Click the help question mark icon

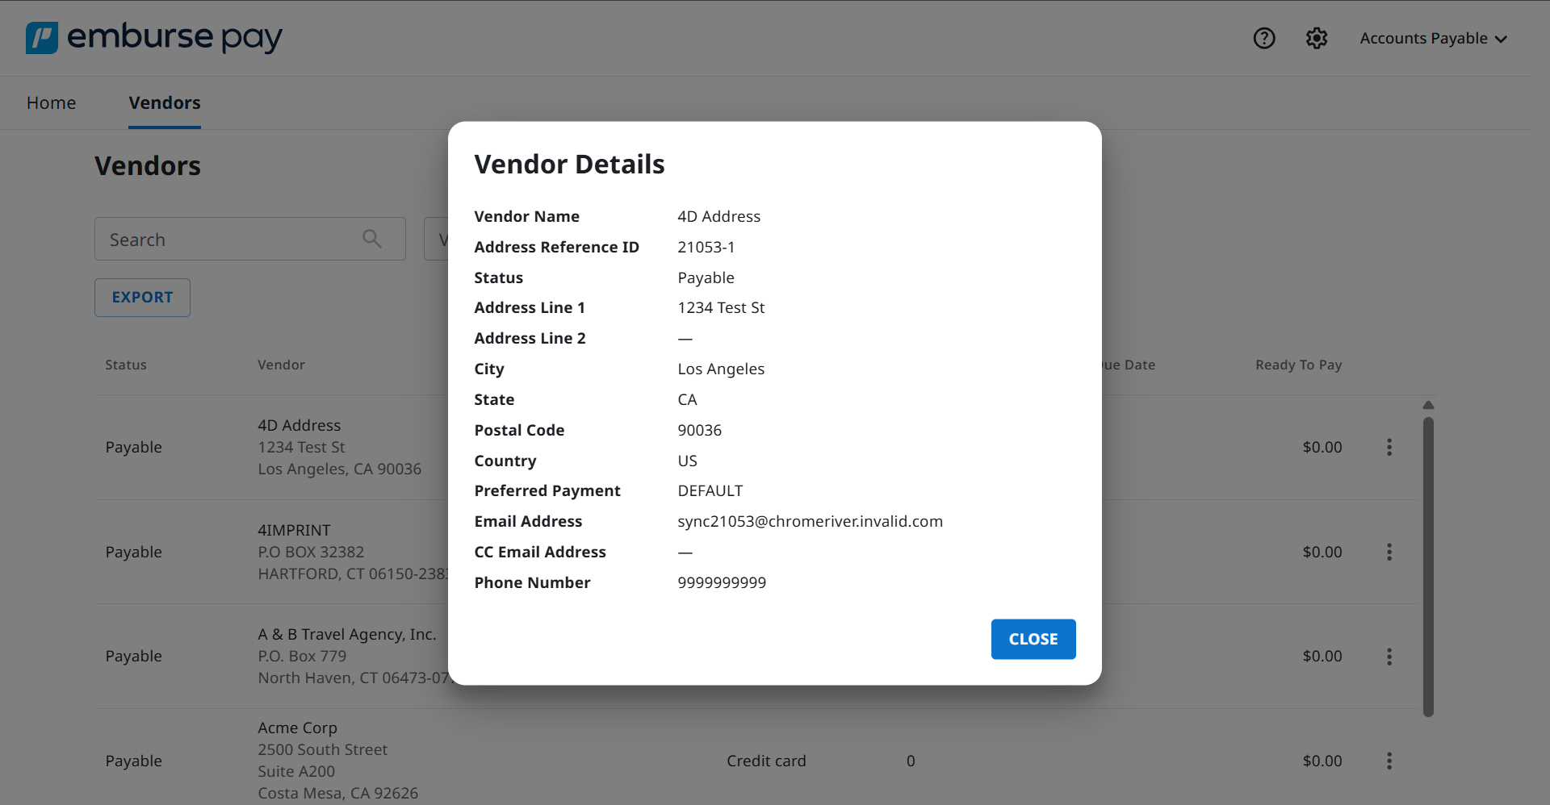[1263, 38]
